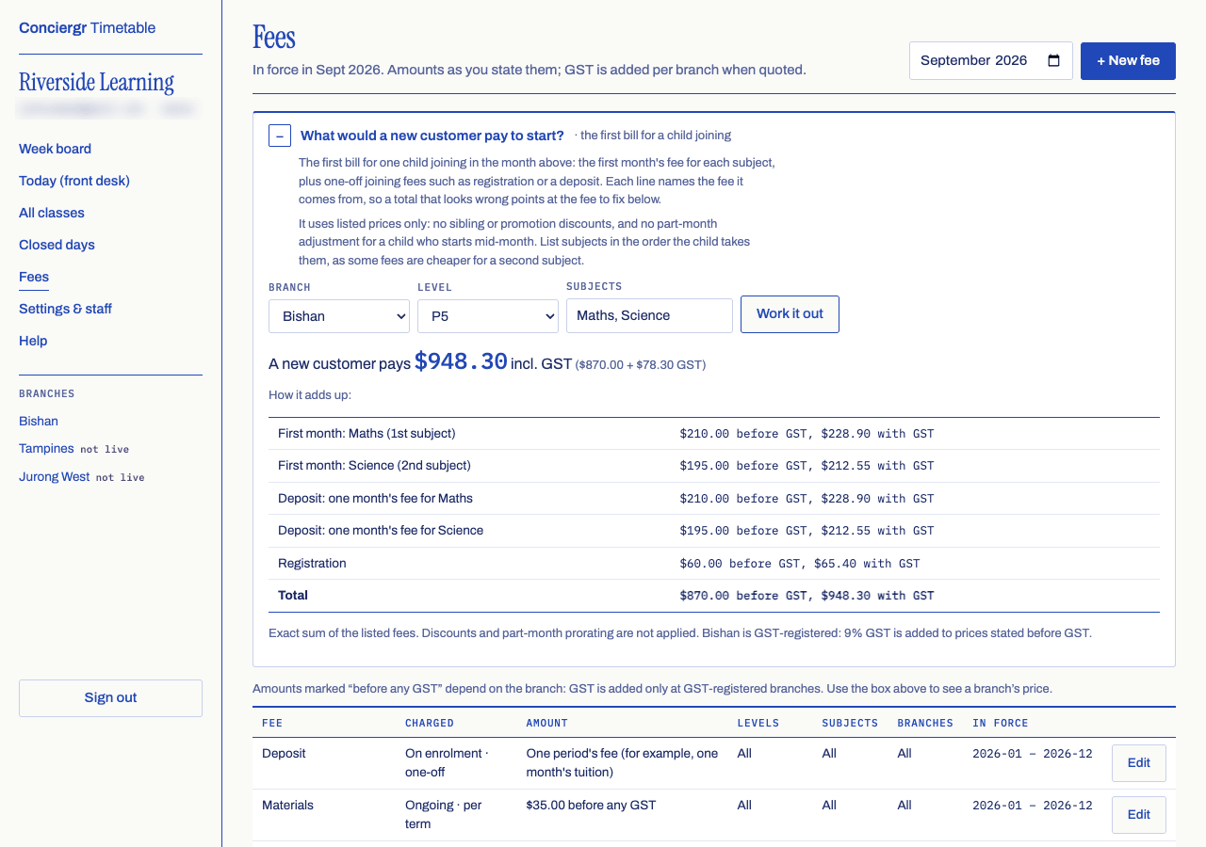The height and width of the screenshot is (847, 1206).
Task: Click the September 2026 month field
Action: [x=990, y=60]
